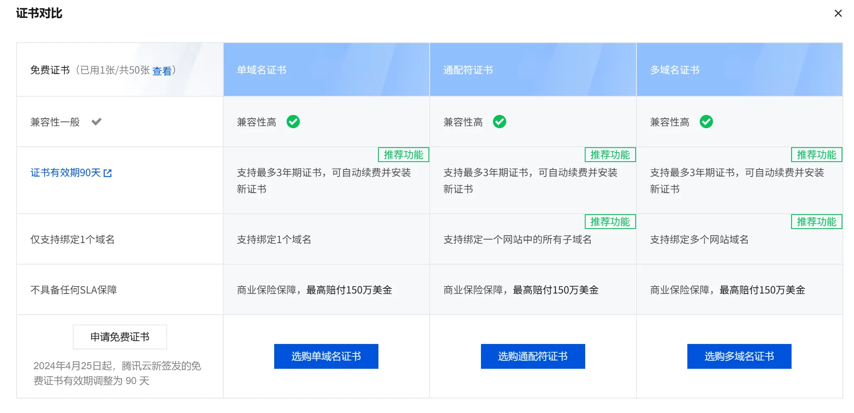Click 推荐功能 tag above wildcard subdomain binding text
The height and width of the screenshot is (413, 854).
(610, 222)
